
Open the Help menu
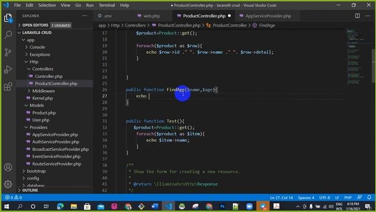point(125,5)
